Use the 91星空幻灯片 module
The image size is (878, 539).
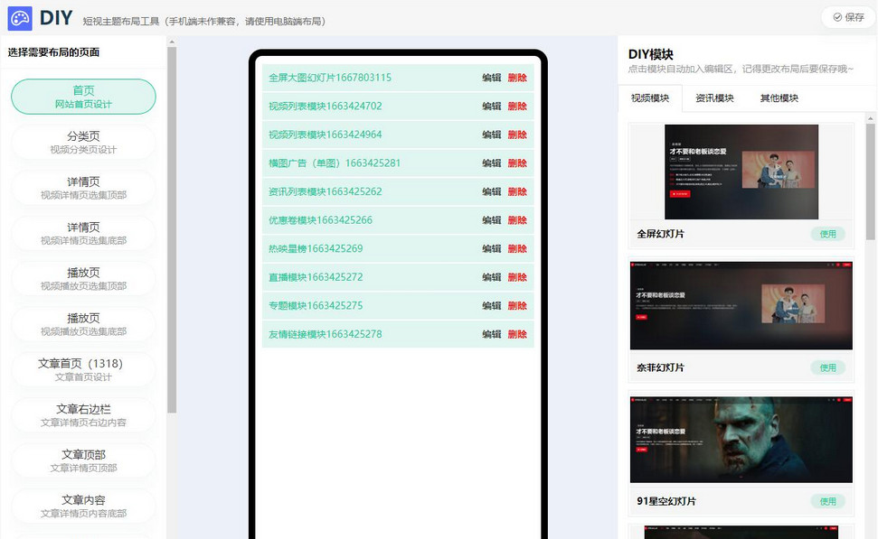(827, 502)
